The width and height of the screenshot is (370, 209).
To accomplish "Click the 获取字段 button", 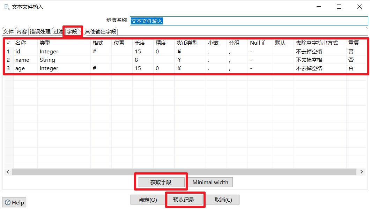I will (x=161, y=182).
